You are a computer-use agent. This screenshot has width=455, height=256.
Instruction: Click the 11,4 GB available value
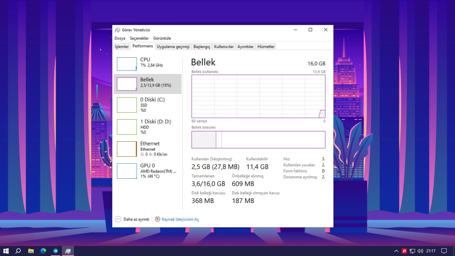257,167
